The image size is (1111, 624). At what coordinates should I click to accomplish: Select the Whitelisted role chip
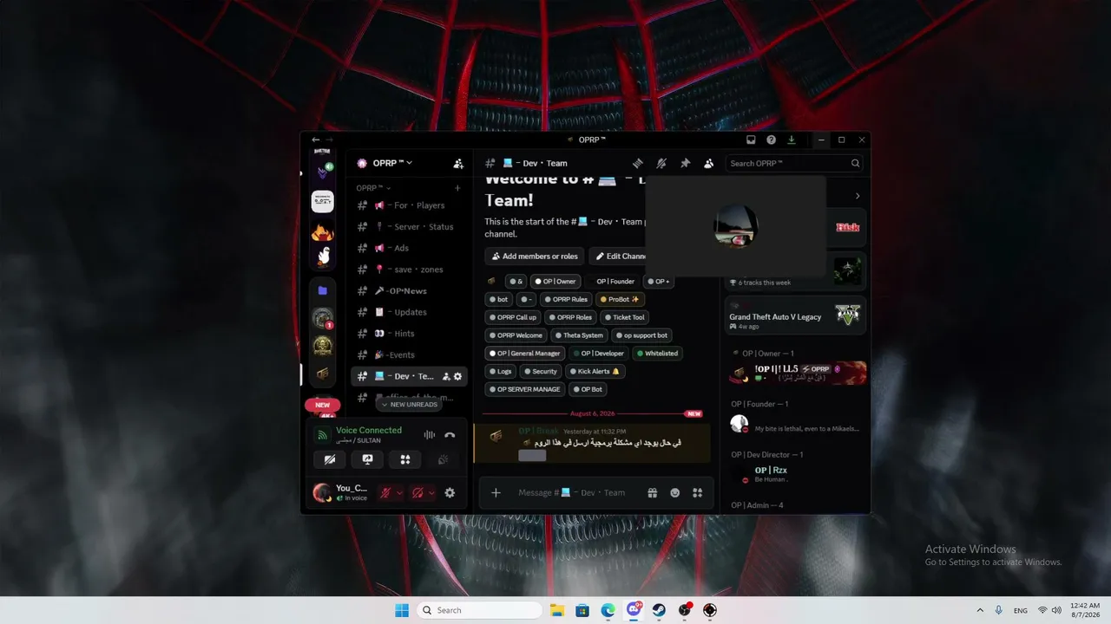[658, 353]
